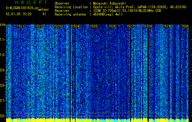Click the 0.8 kHz axis tick label
192x122 pixels.
pyautogui.click(x=2, y=85)
